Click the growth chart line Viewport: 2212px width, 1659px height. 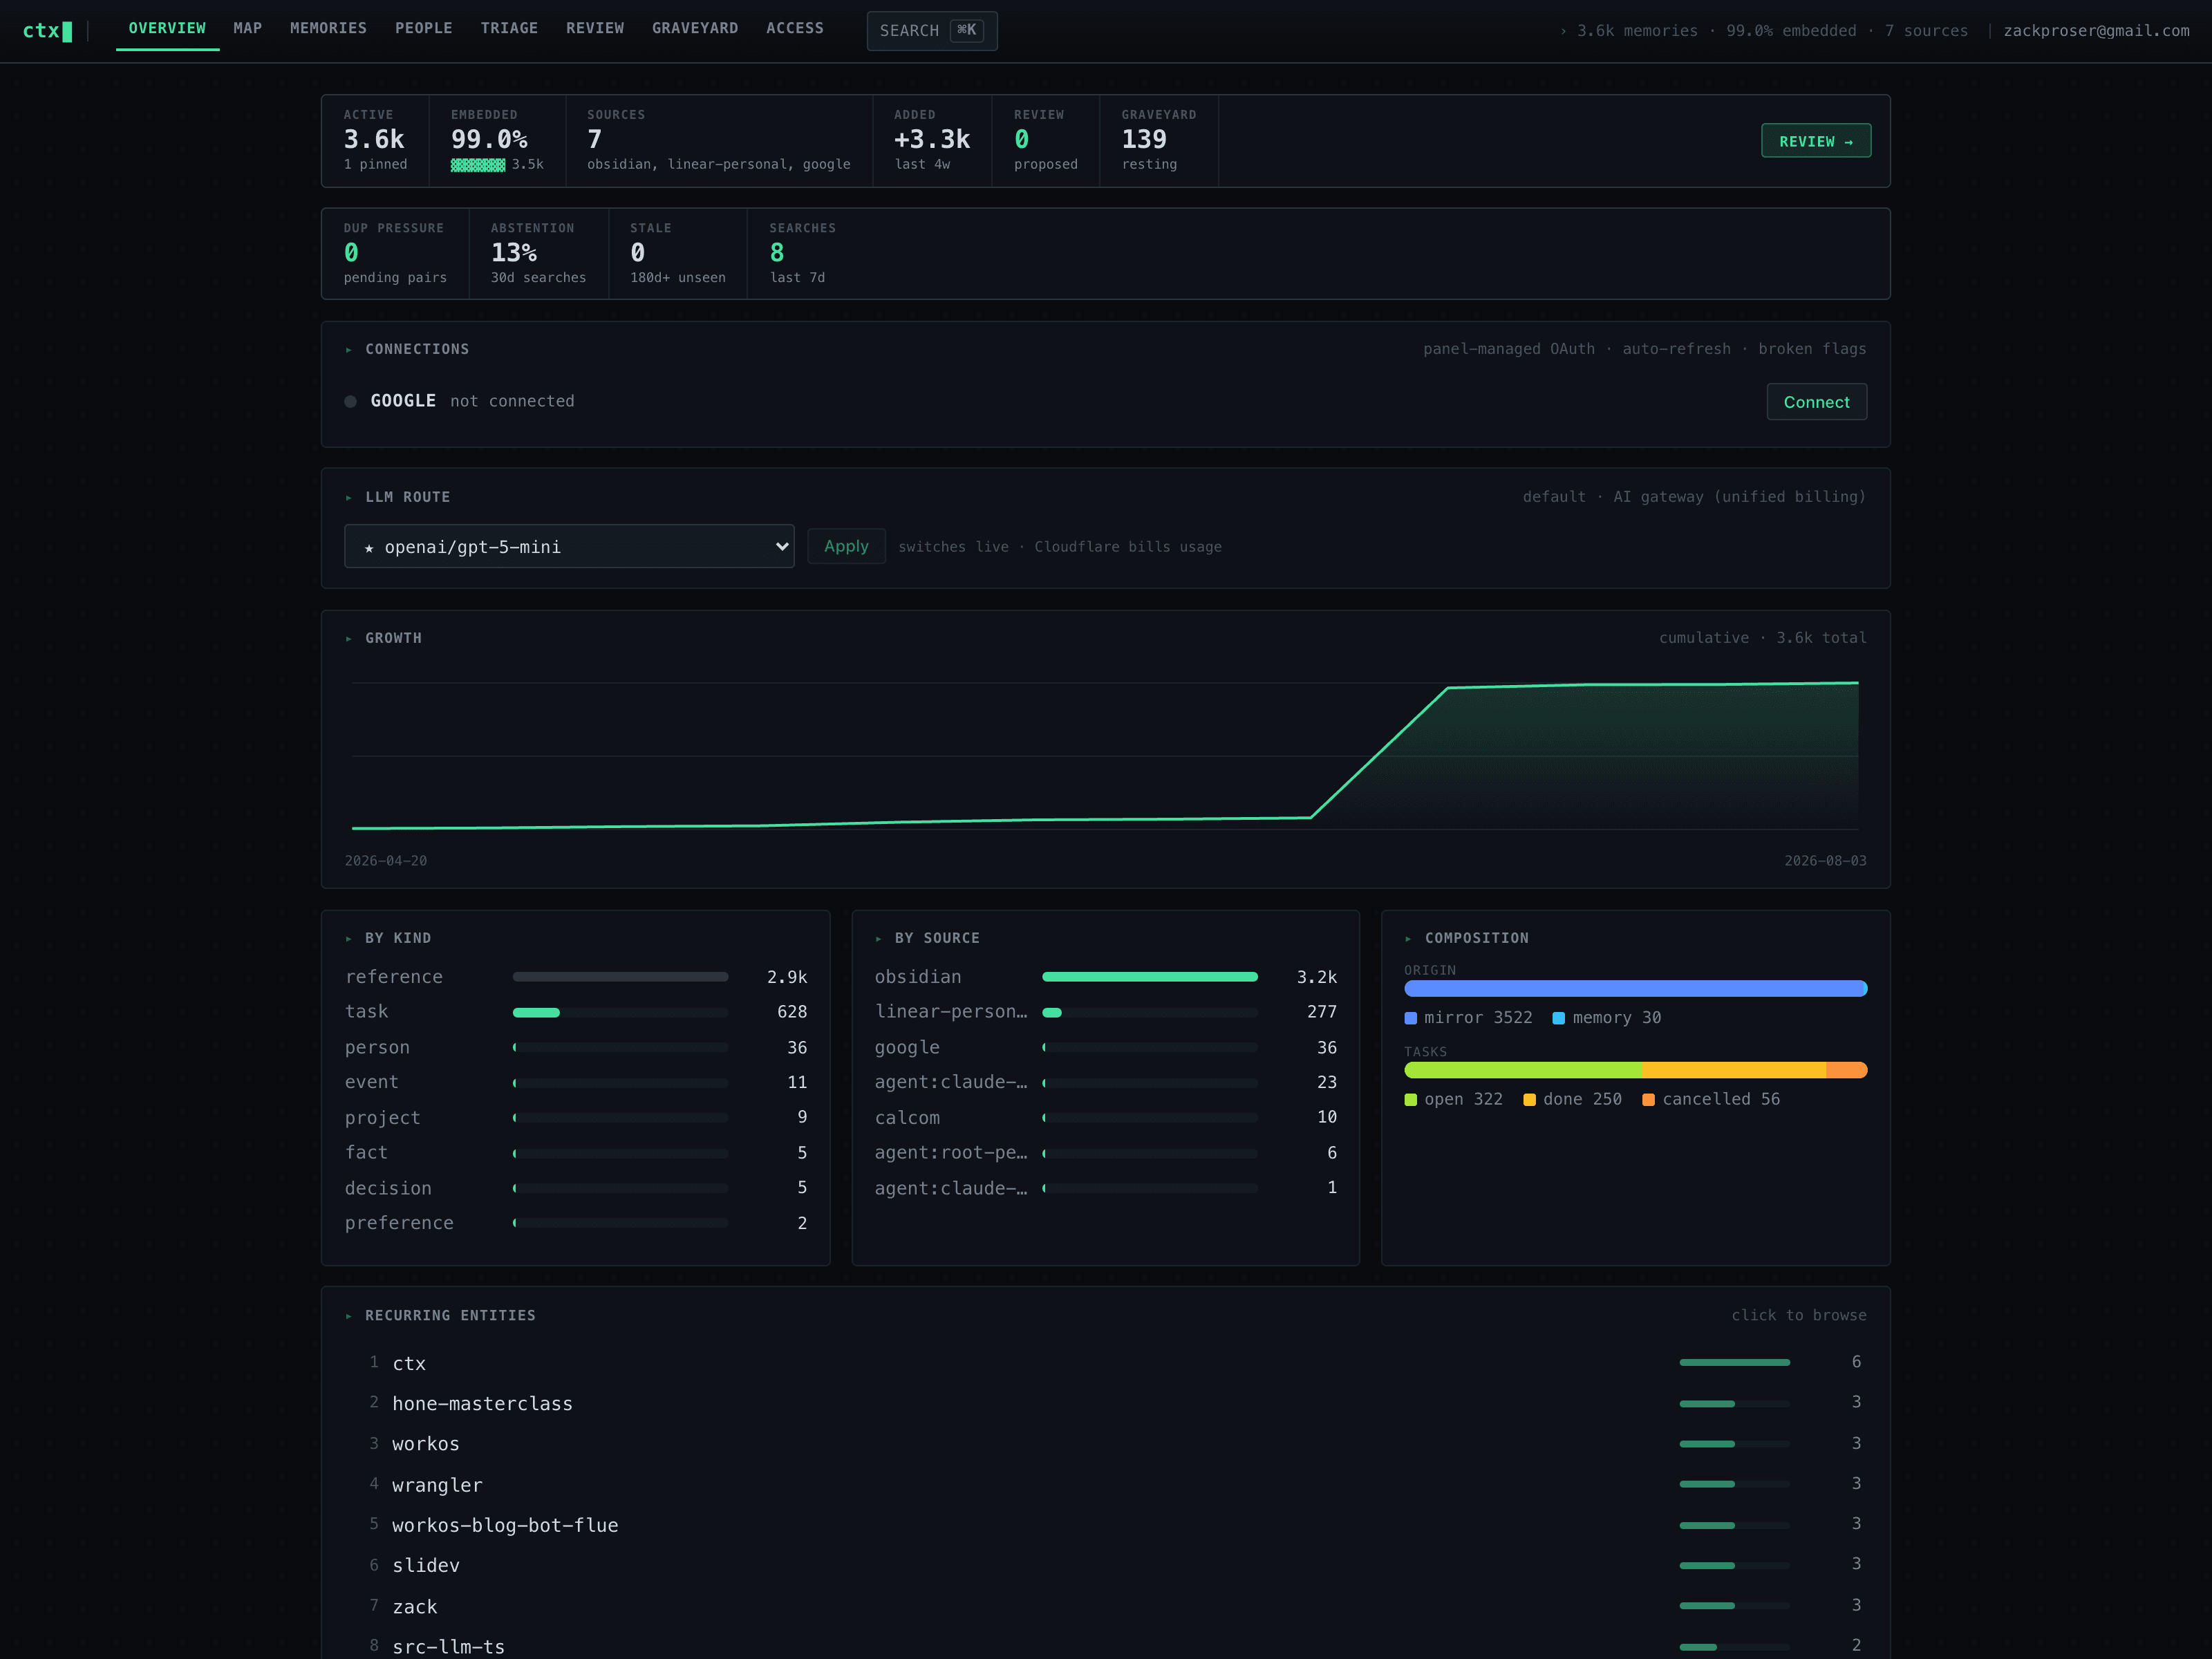[1105, 755]
